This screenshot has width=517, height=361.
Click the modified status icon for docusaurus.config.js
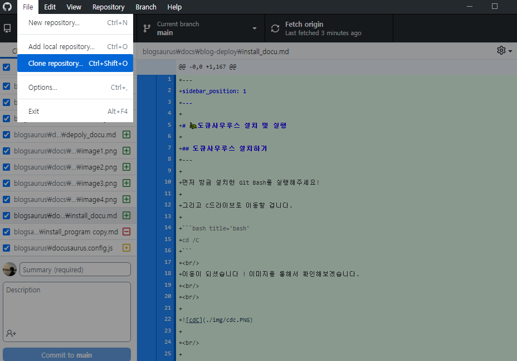coord(126,248)
